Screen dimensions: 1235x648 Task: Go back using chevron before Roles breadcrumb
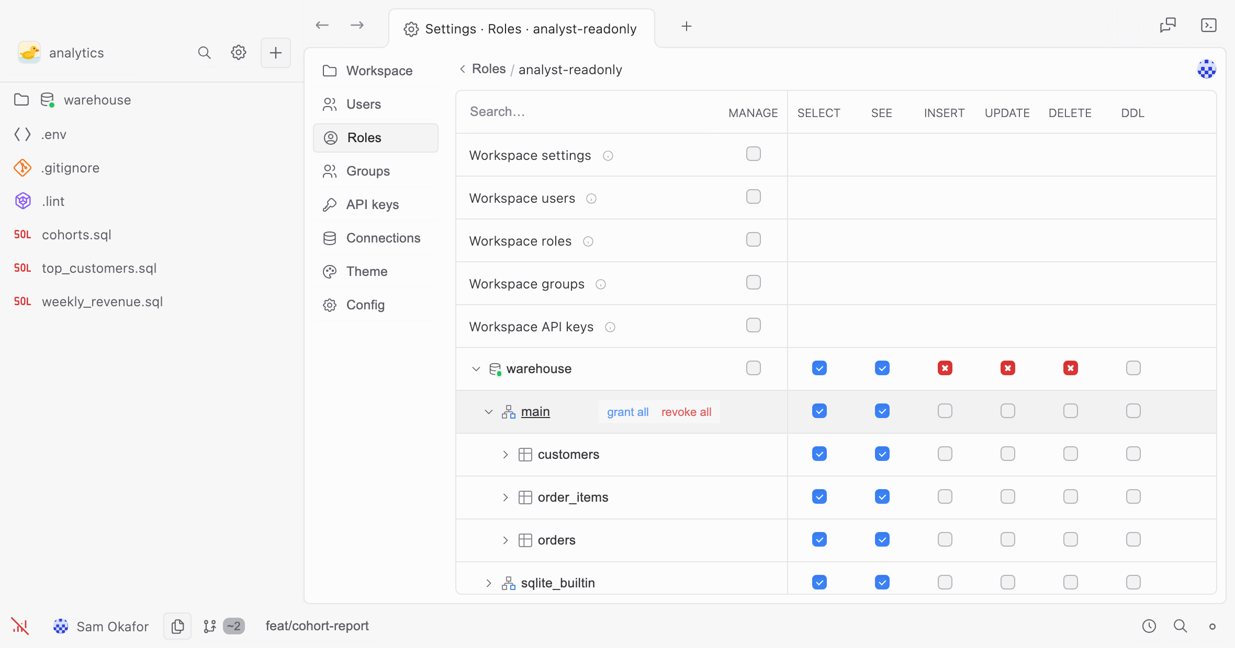pyautogui.click(x=463, y=69)
